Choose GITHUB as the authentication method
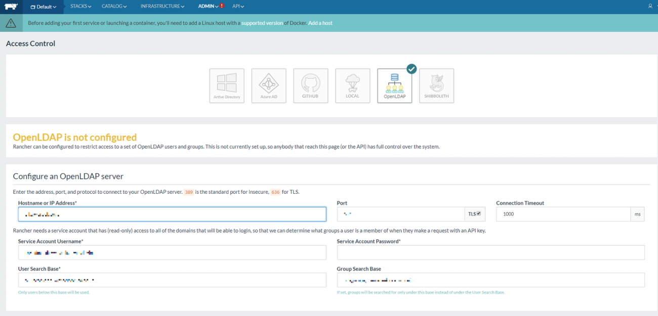 (311, 85)
